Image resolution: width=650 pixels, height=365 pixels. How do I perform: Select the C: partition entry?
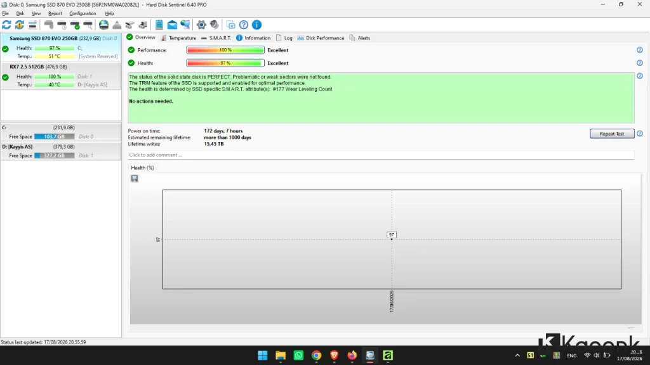point(60,132)
